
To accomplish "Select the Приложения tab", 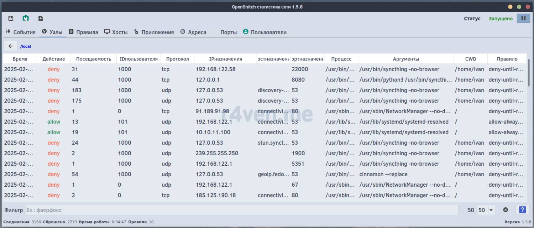I will coord(154,32).
